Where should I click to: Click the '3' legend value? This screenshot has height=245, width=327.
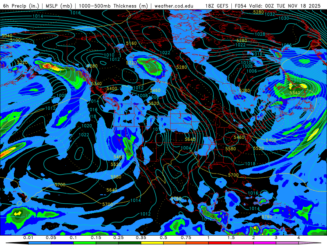[x=276, y=238]
